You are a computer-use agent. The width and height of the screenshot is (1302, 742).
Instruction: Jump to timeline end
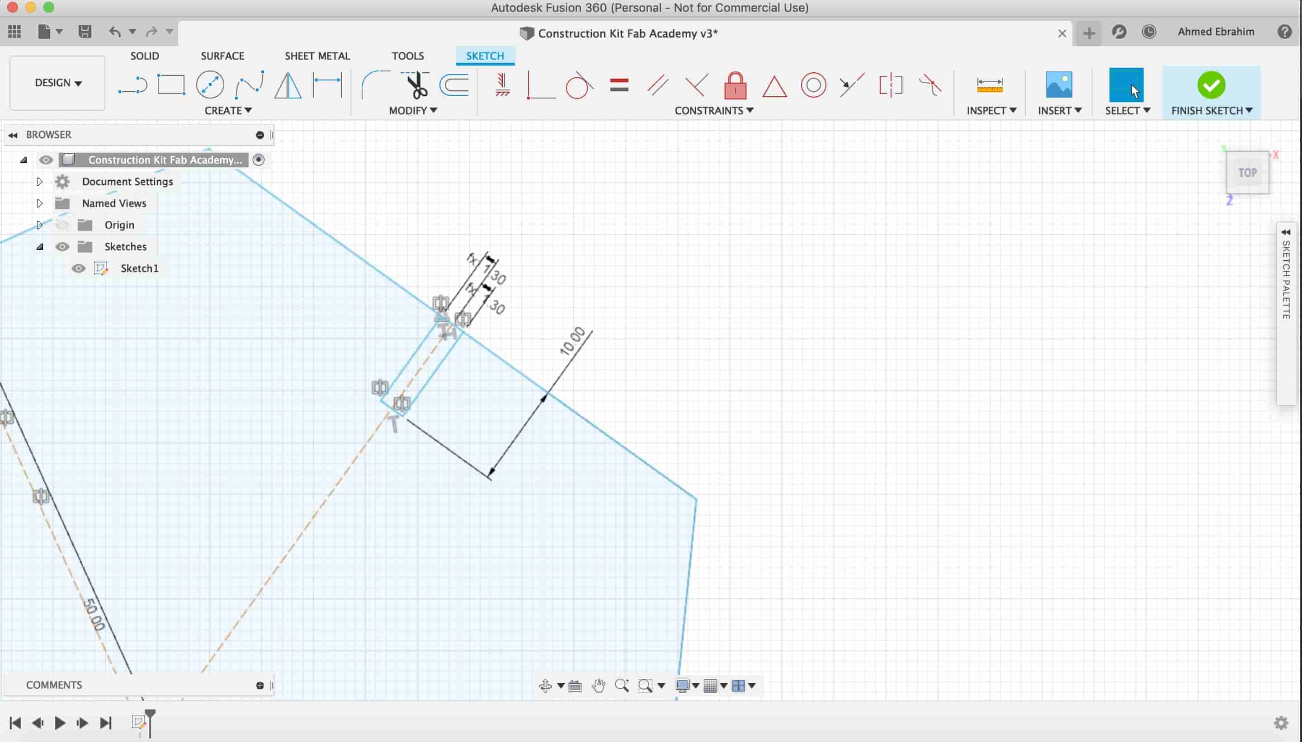click(105, 723)
